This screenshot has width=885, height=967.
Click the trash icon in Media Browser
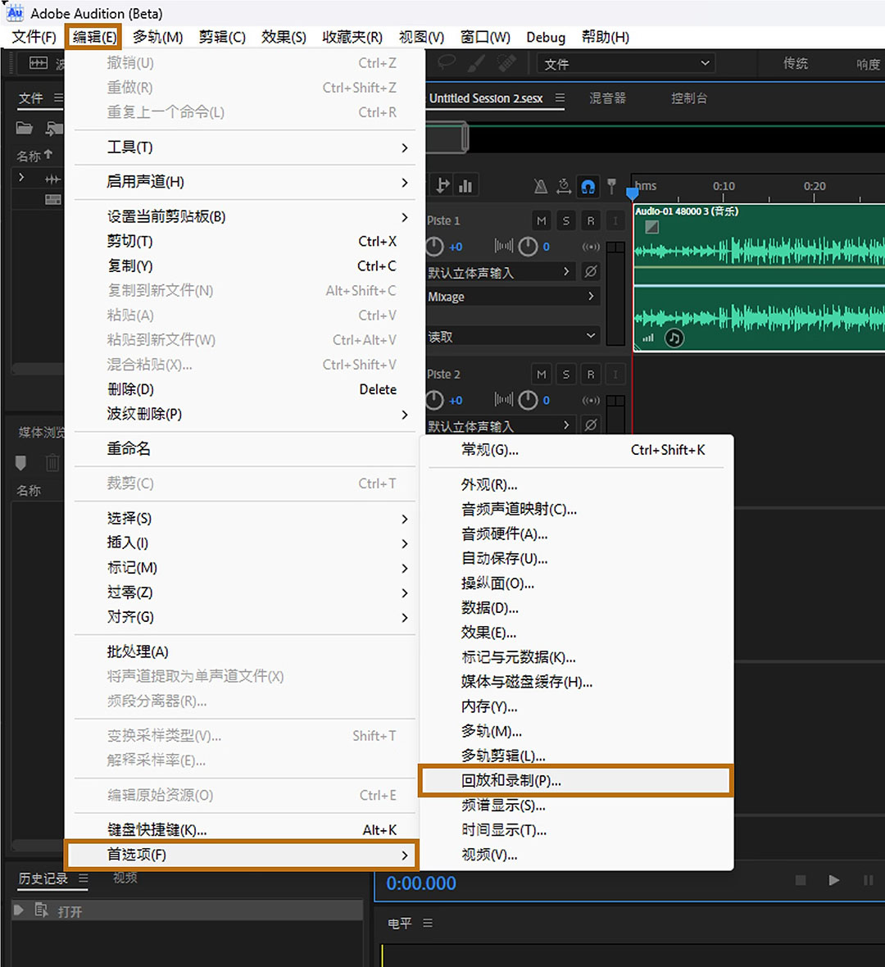point(52,462)
